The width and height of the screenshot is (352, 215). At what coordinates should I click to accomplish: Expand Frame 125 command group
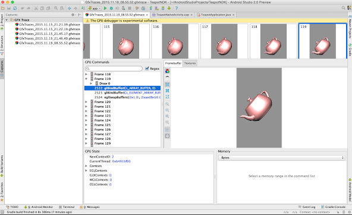[86, 125]
